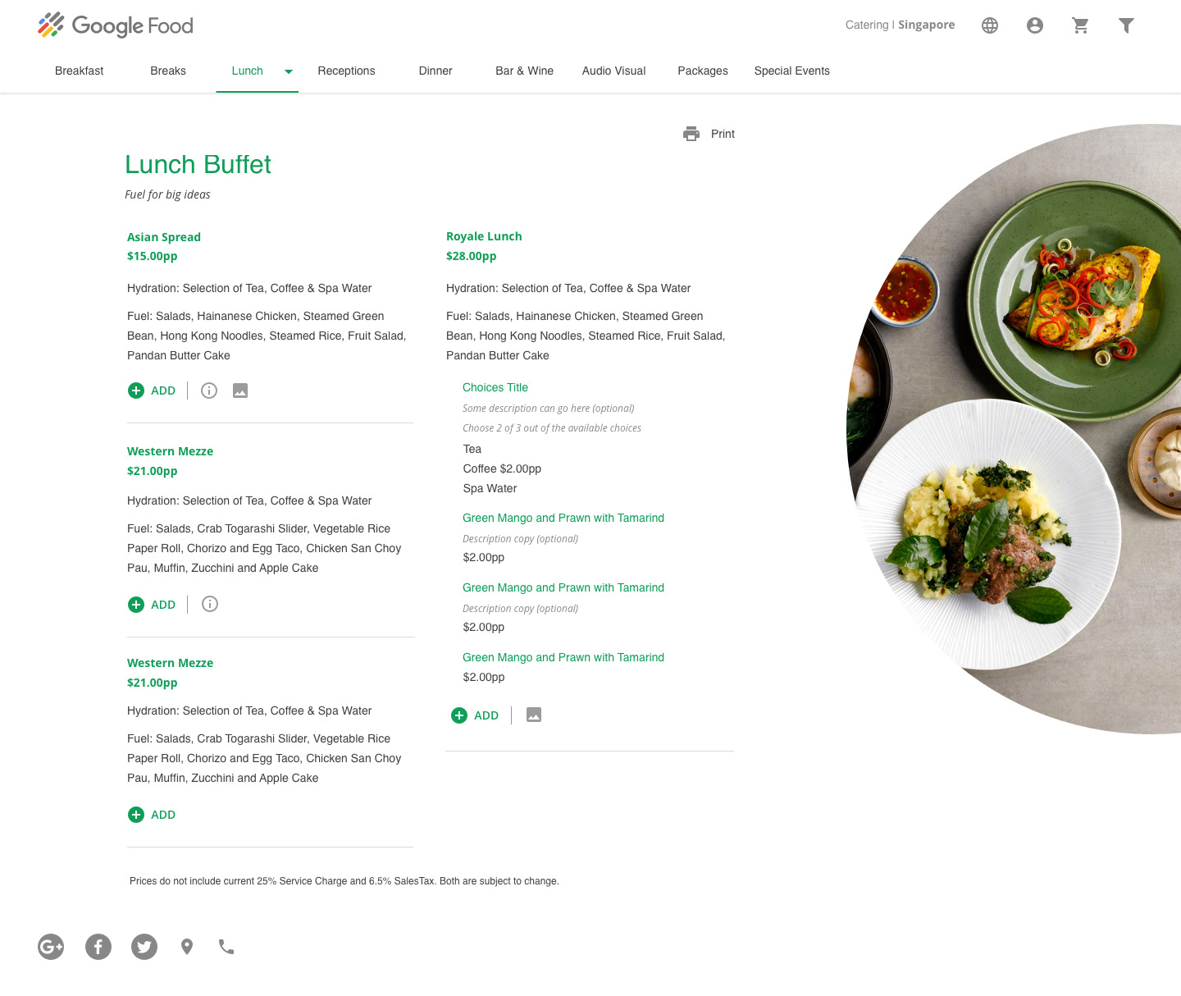Open the Google Plus footer icon
The image size is (1181, 996).
tap(51, 947)
